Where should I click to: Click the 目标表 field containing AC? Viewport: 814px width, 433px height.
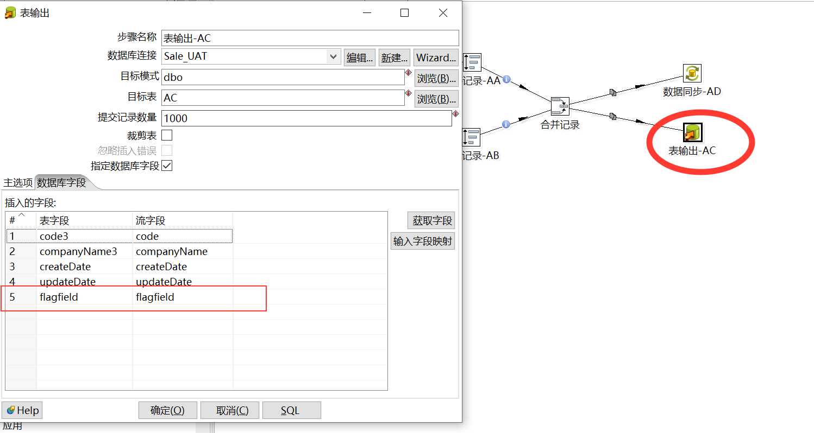pyautogui.click(x=283, y=98)
